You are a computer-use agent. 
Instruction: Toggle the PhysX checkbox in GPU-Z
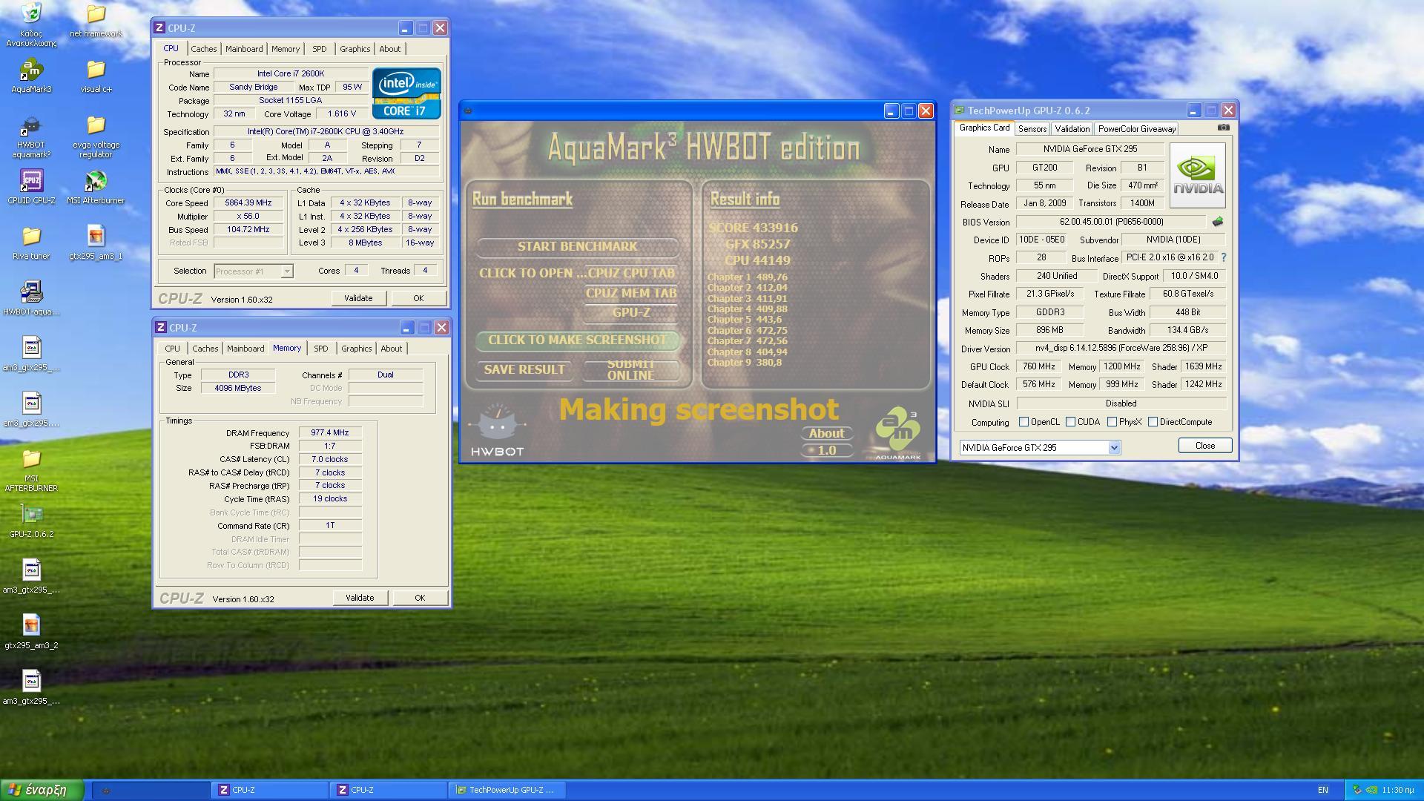pos(1112,422)
